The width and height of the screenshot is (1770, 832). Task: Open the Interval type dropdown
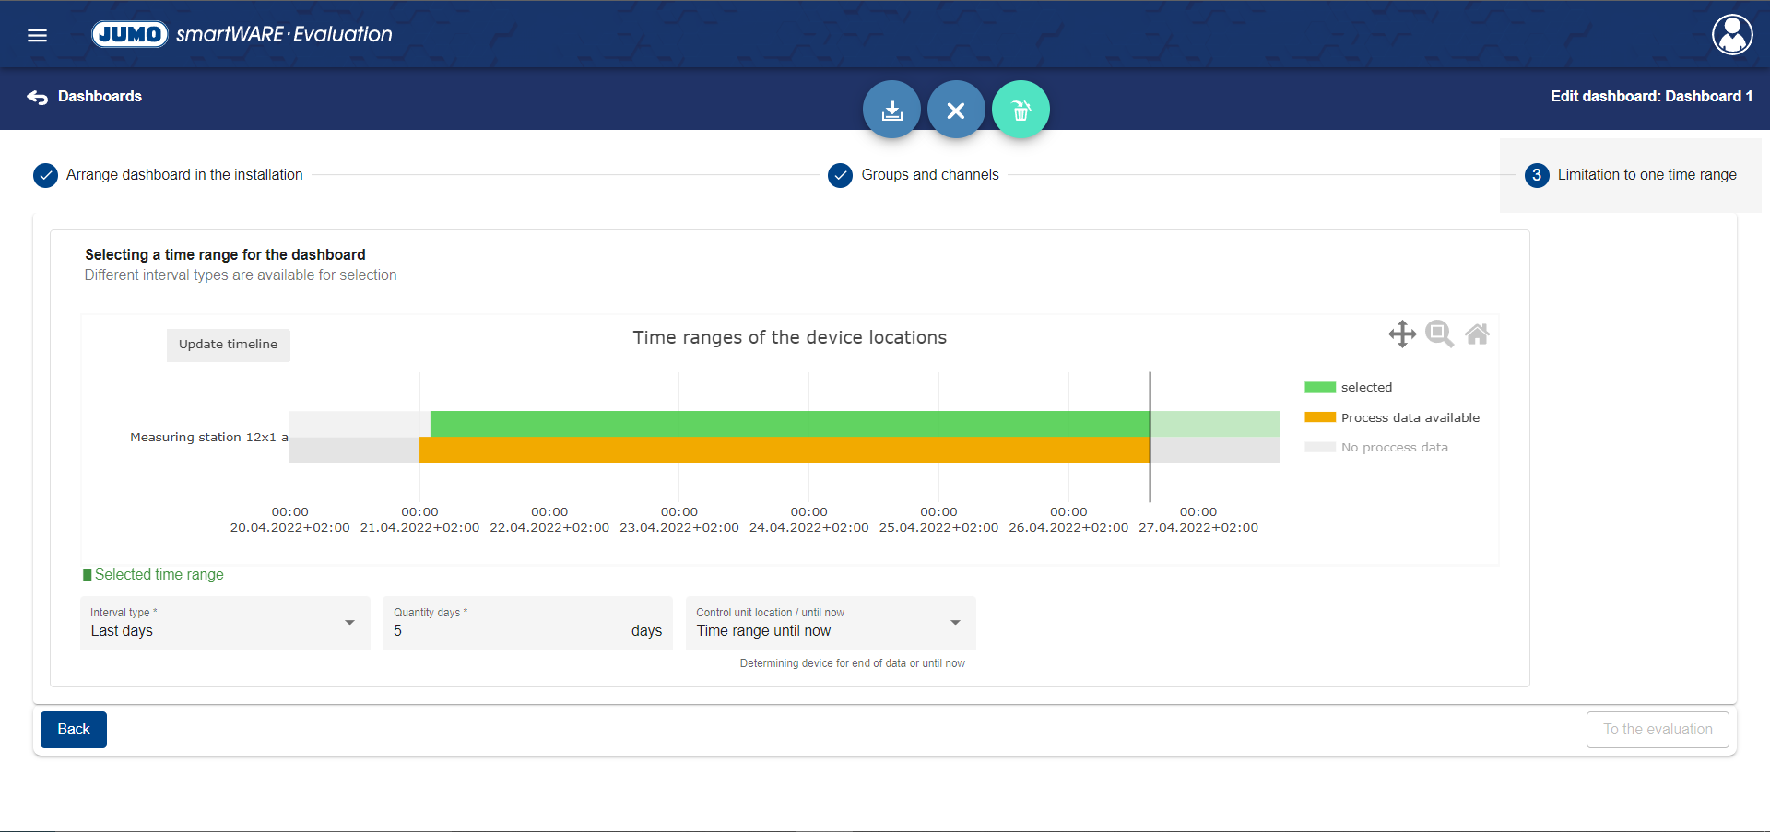[224, 624]
